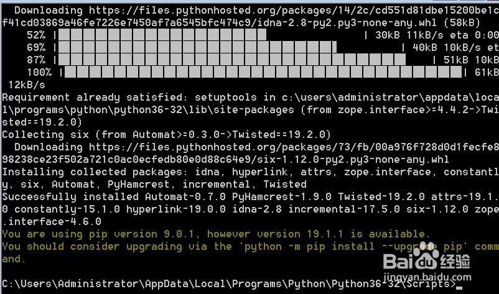
Task: Click the Baidu paw logo watermark
Action: click(x=426, y=258)
